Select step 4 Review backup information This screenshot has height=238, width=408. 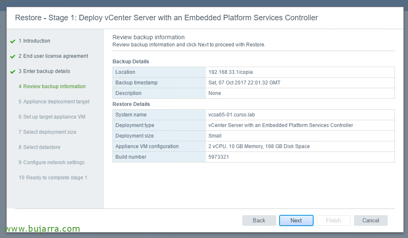coord(52,87)
